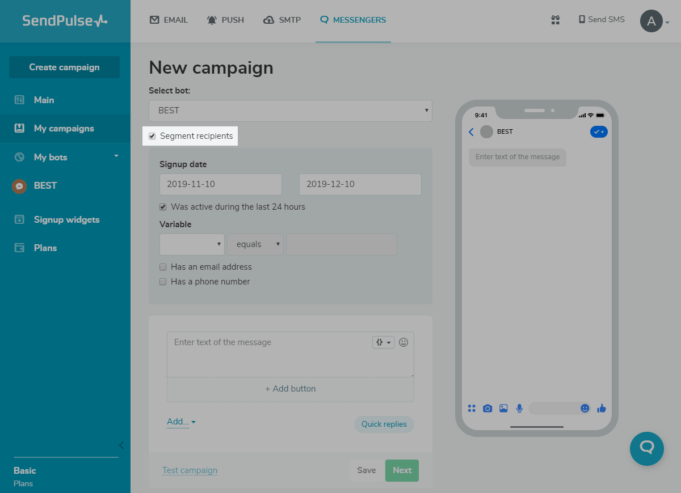Click the preview message bubble text
Screen dimensions: 681x493
pyautogui.click(x=518, y=157)
